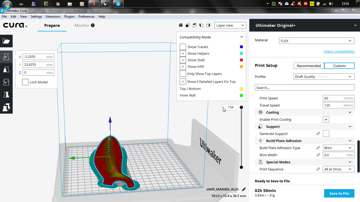Open the Material FLEX dropdown
Screen dimensions: 360x202
(317, 41)
